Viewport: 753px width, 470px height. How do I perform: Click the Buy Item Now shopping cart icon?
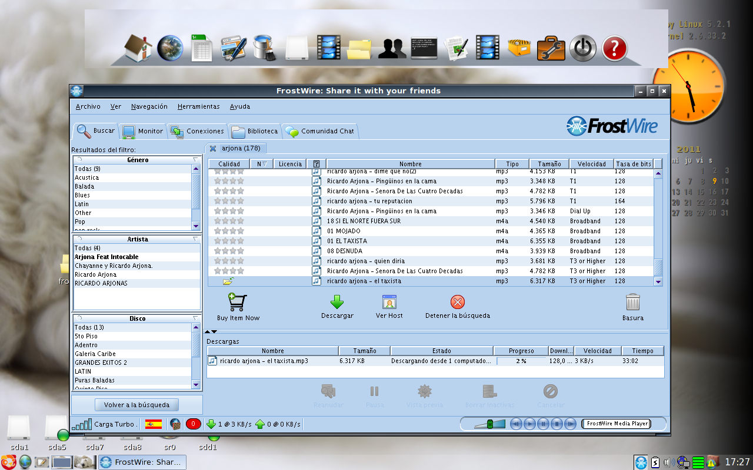click(x=237, y=302)
